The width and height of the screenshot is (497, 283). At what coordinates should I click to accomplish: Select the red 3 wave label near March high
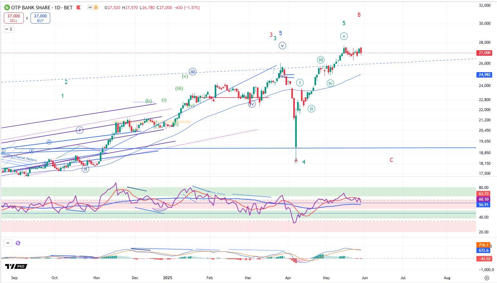(271, 35)
